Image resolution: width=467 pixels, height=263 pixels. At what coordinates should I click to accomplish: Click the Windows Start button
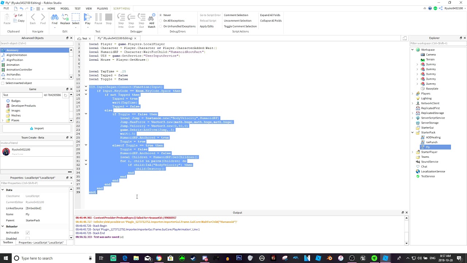[x=5, y=258]
